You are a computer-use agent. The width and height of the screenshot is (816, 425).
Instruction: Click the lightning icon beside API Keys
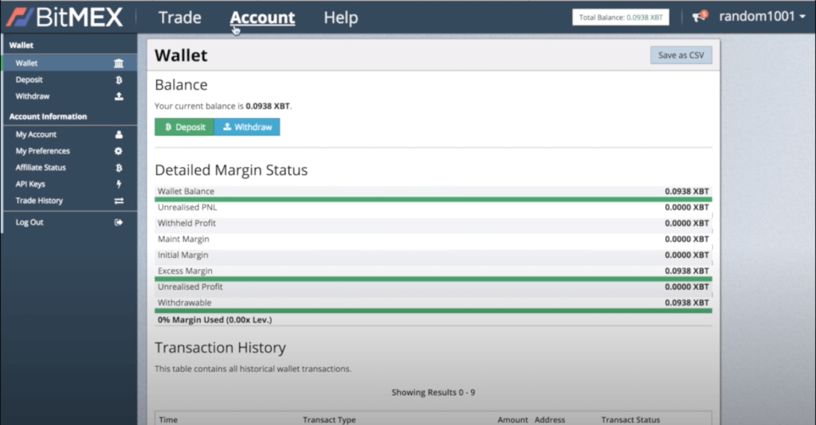click(119, 184)
